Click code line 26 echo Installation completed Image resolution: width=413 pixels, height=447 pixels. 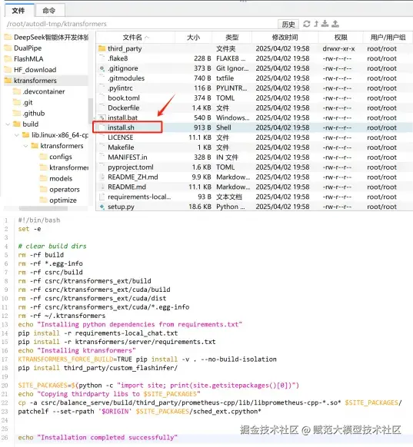click(98, 437)
